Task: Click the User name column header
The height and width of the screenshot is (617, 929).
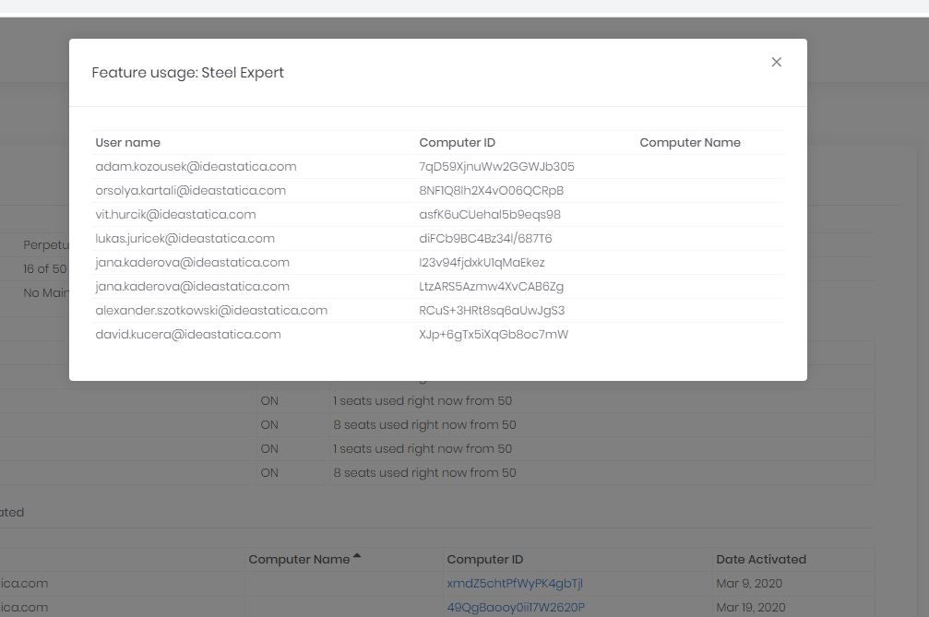Action: pos(127,143)
